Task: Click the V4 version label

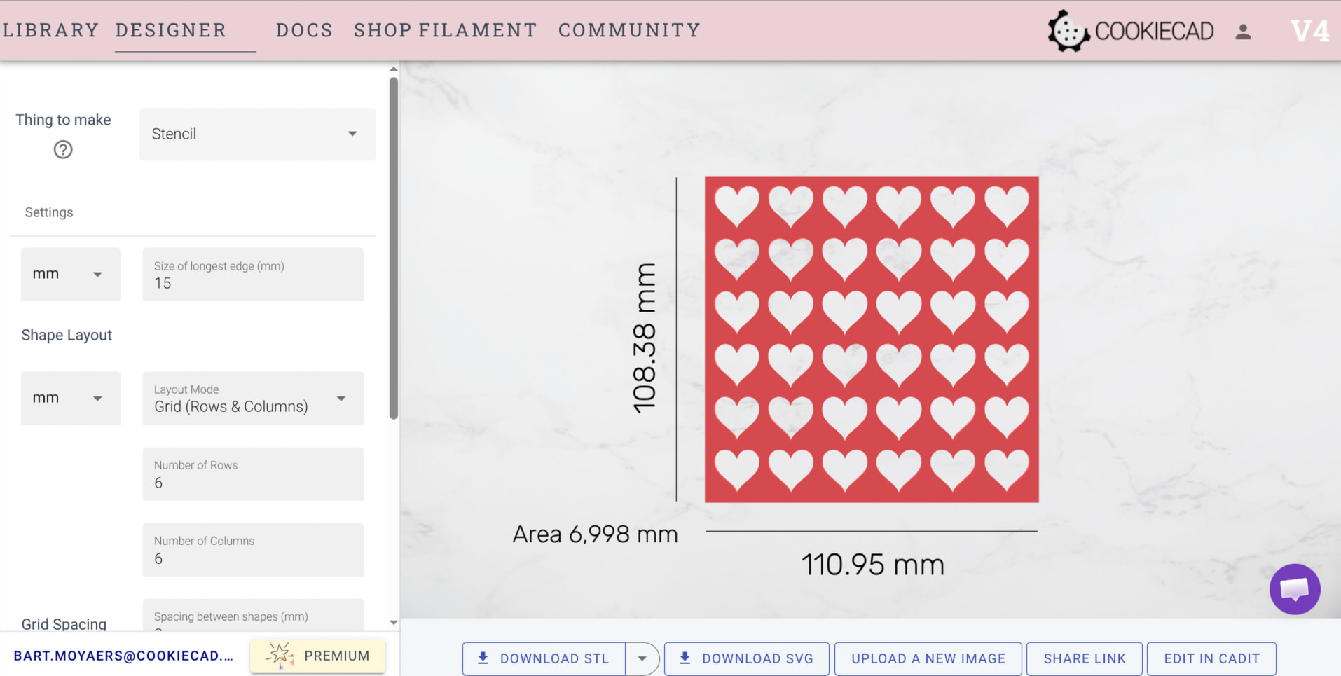Action: point(1309,32)
